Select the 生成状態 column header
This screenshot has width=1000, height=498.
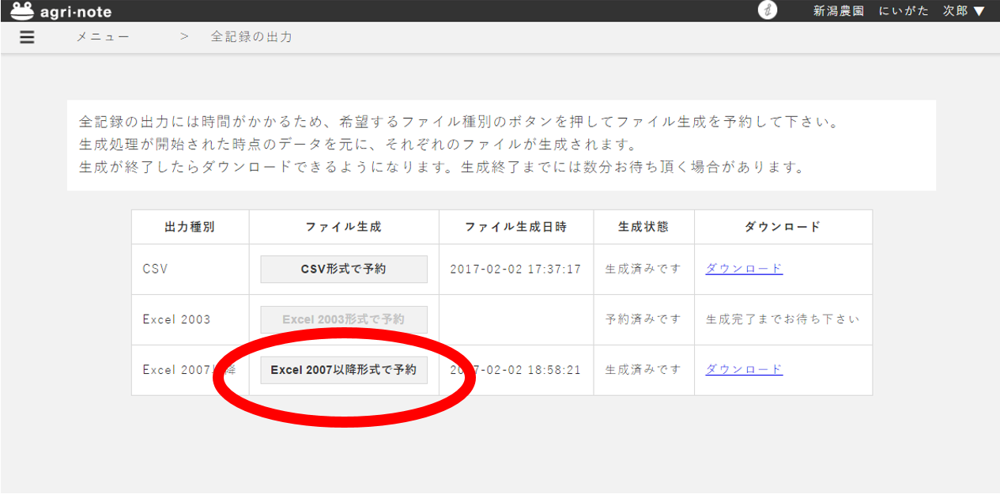point(643,227)
